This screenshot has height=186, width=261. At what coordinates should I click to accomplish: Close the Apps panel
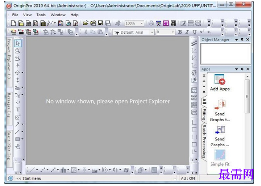point(248,69)
